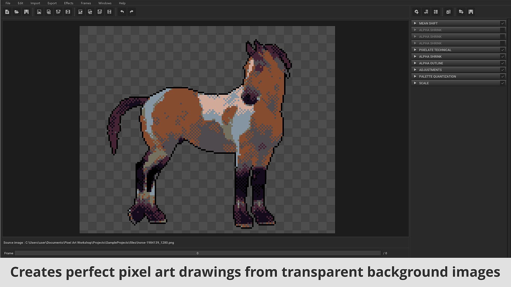Viewport: 511px width, 287px height.
Task: Click the open folder icon in toolbar
Action: [17, 12]
